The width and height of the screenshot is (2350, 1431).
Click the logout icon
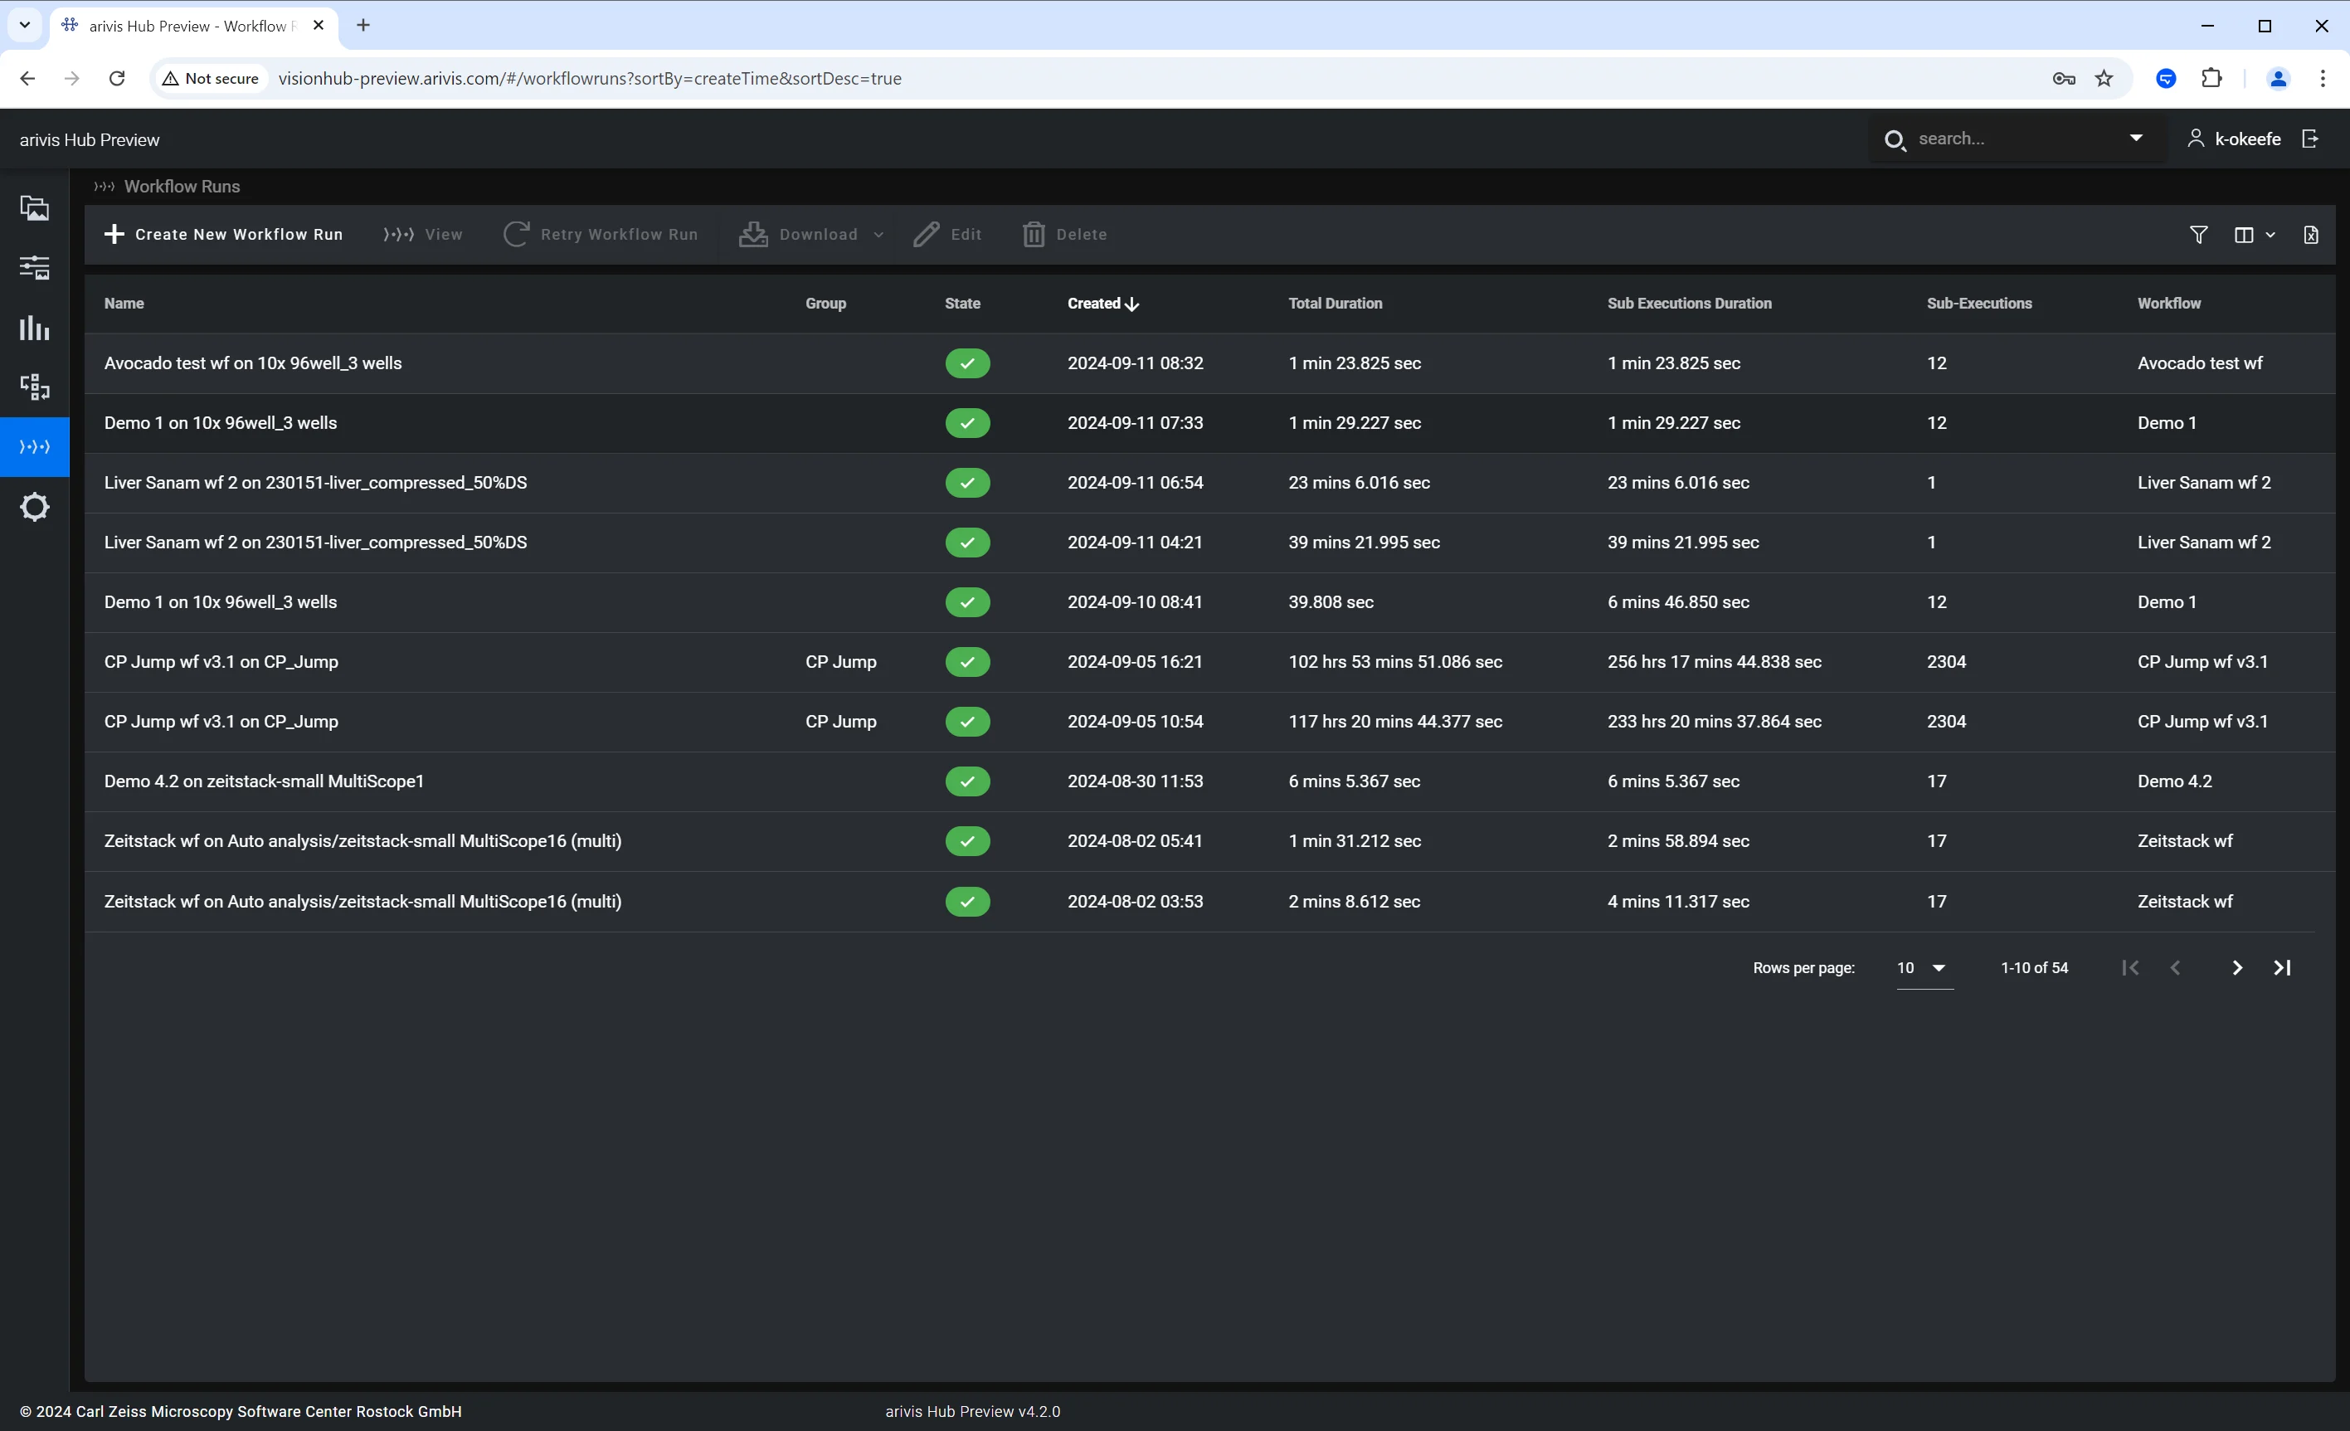click(x=2311, y=139)
